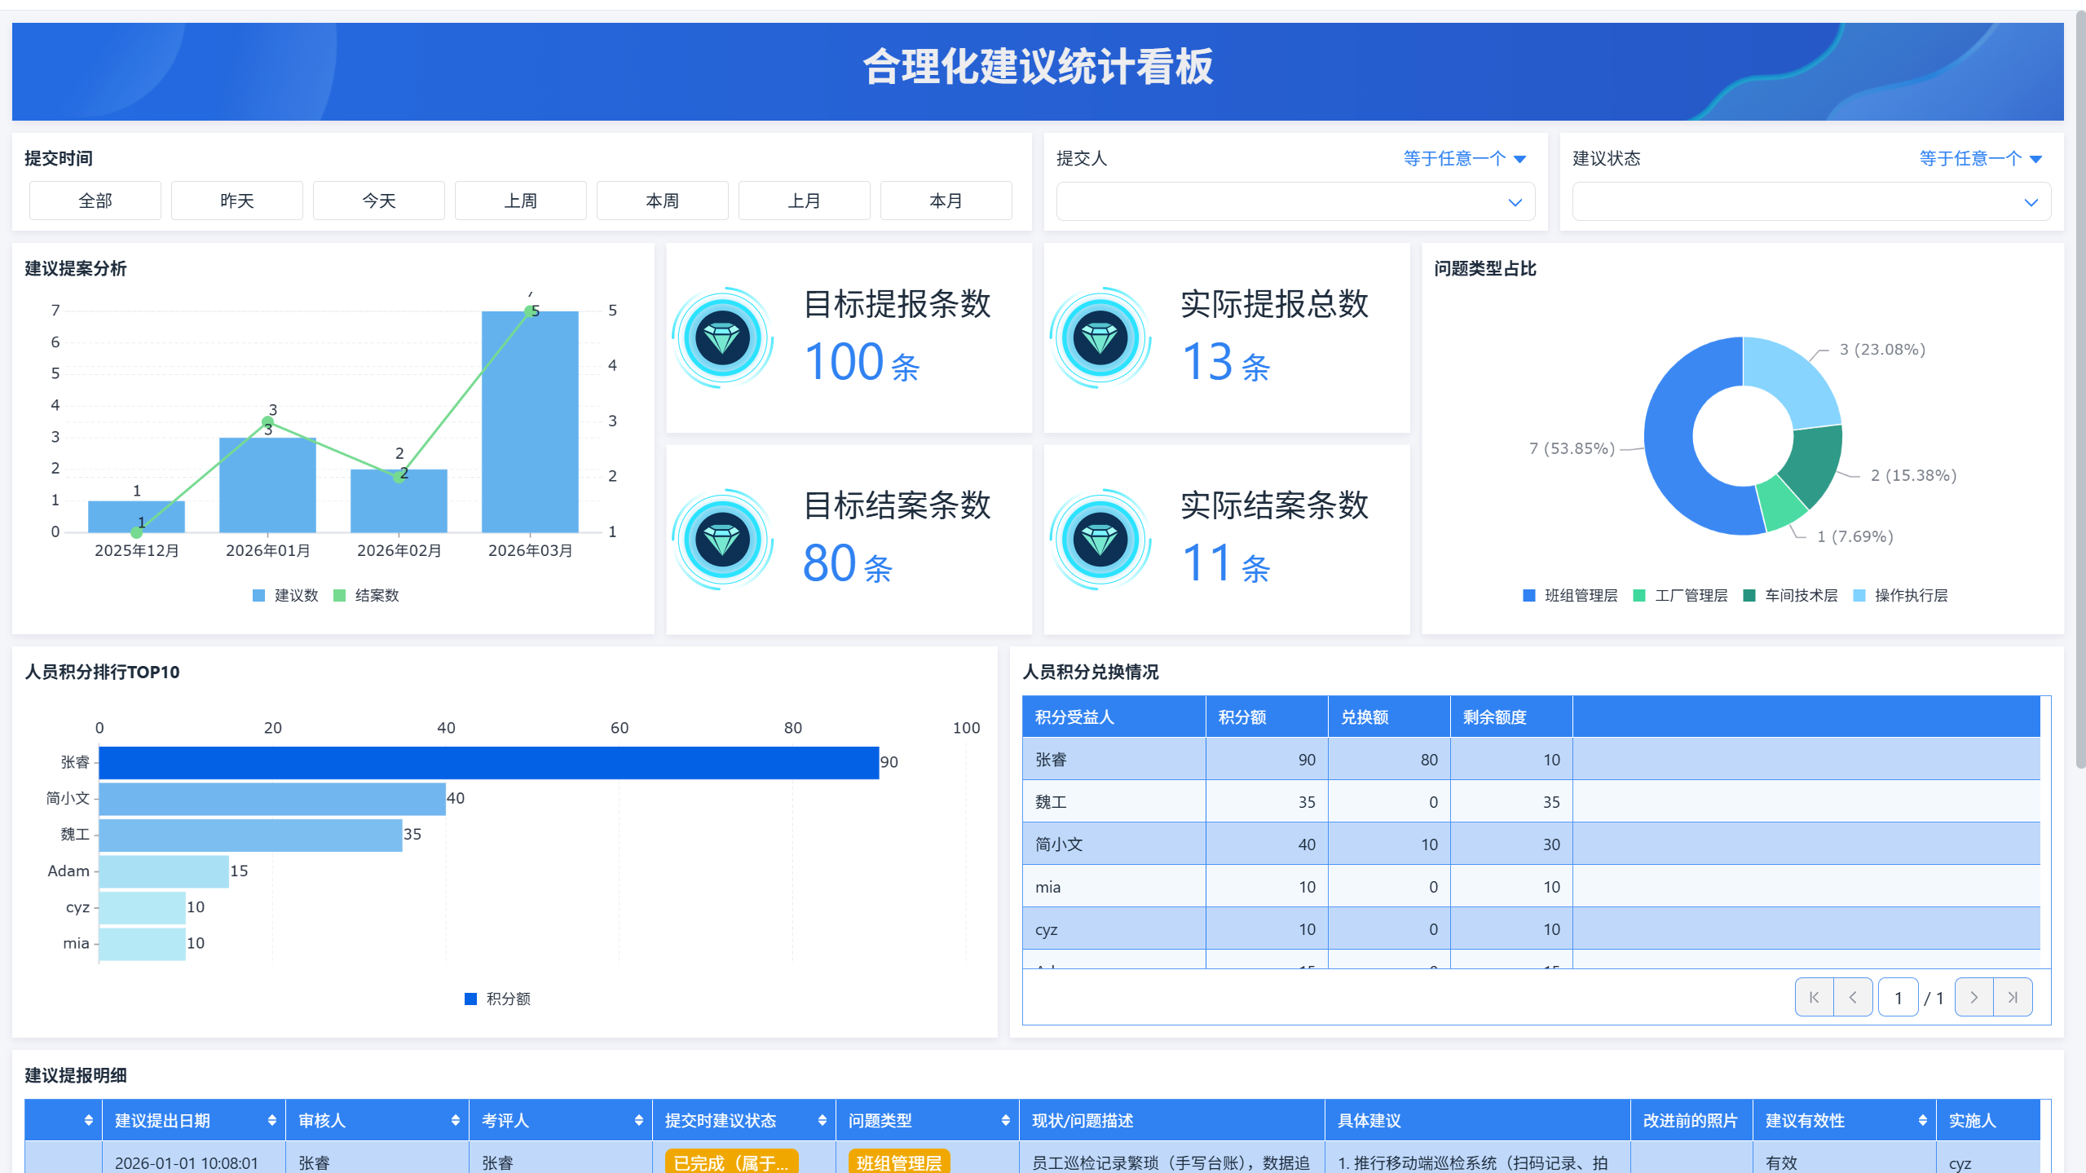Image resolution: width=2086 pixels, height=1173 pixels.
Task: Click 操作执行层 color swatch in legend
Action: pos(1859,596)
